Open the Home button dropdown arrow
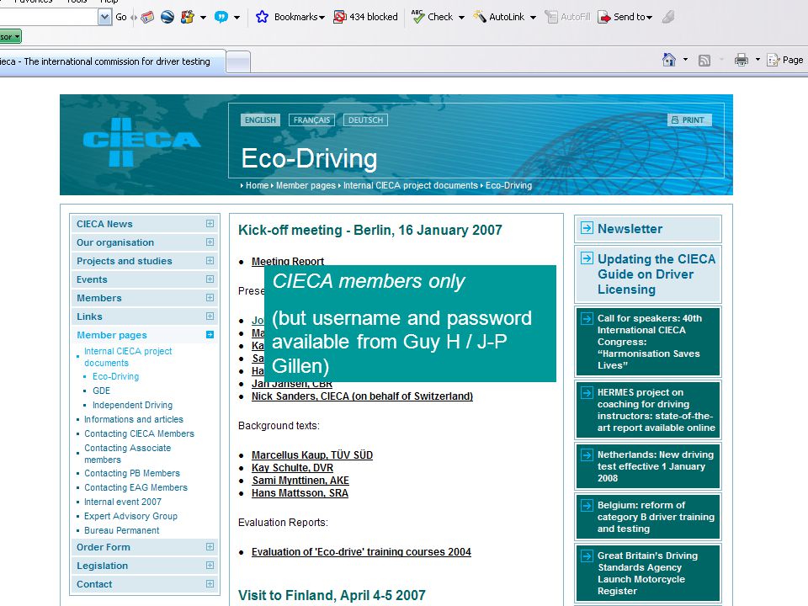The width and height of the screenshot is (808, 606). click(x=685, y=60)
